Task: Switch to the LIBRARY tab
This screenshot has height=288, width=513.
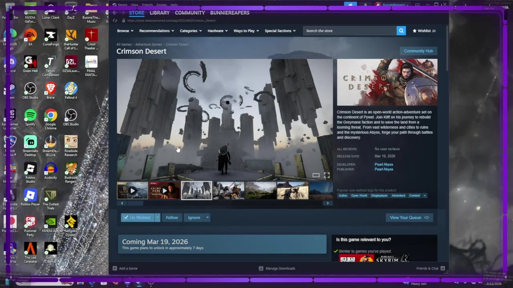Action: click(x=160, y=13)
